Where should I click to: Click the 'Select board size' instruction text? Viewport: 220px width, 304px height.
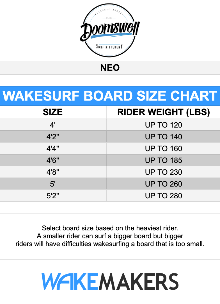tap(110, 228)
